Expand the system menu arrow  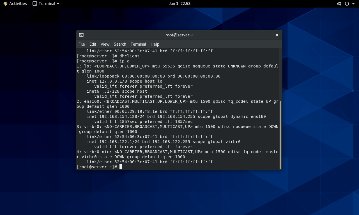[353, 4]
